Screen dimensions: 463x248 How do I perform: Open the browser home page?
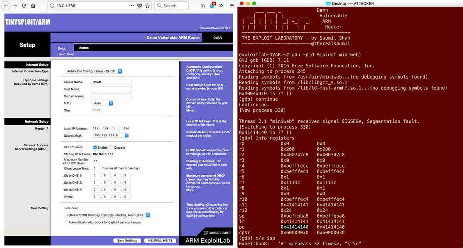(33, 6)
